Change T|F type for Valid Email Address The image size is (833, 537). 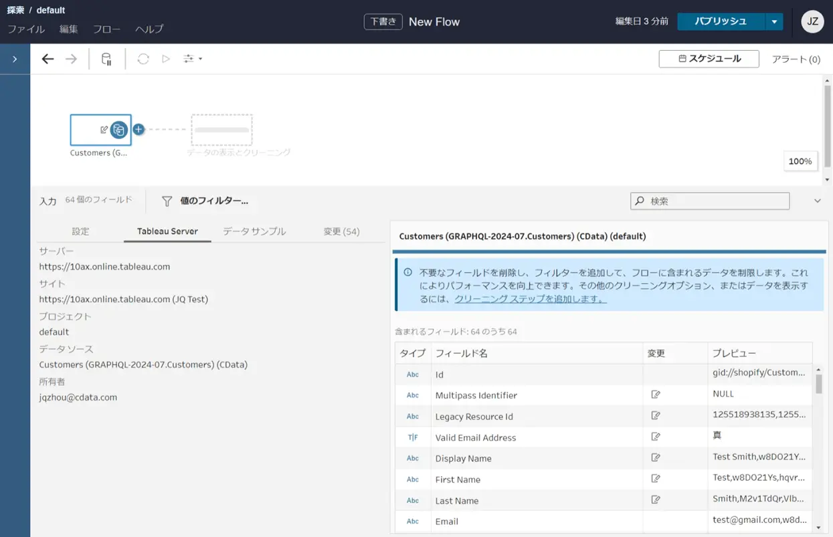click(x=413, y=437)
